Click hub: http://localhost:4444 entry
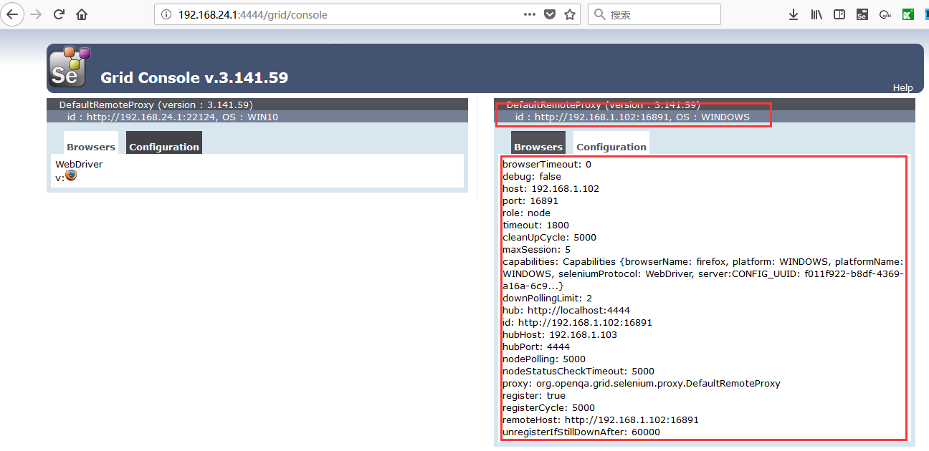Screen dimensions: 929x451 pyautogui.click(x=566, y=310)
